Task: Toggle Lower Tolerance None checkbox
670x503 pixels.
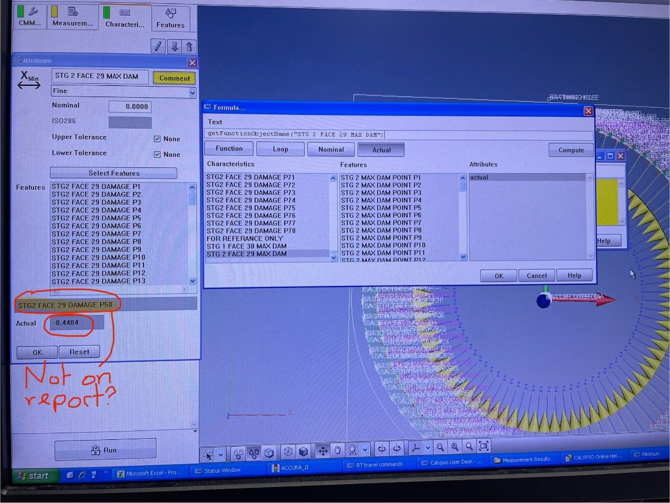Action: [157, 154]
